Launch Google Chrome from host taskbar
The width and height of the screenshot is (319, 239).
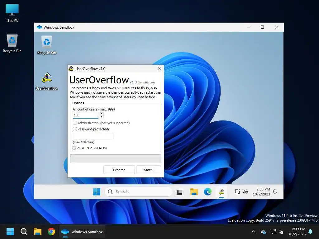(x=51, y=232)
